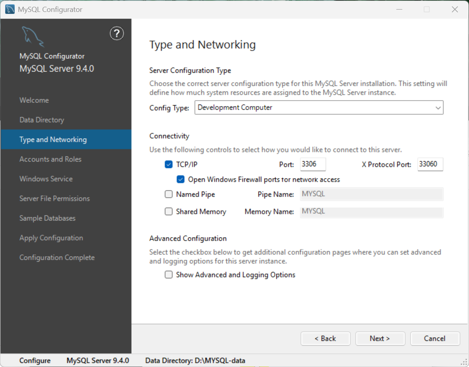
Task: Disable the TCP/IP checkbox
Action: point(169,164)
